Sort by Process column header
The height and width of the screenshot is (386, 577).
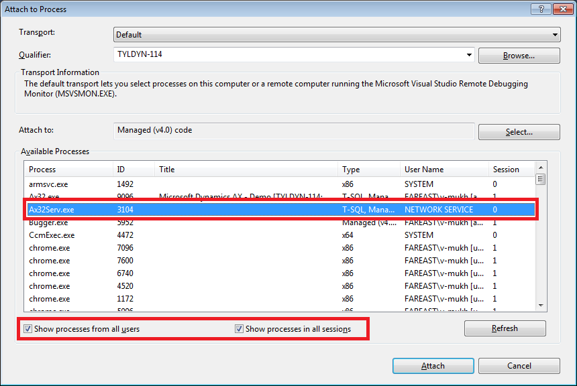[68, 170]
